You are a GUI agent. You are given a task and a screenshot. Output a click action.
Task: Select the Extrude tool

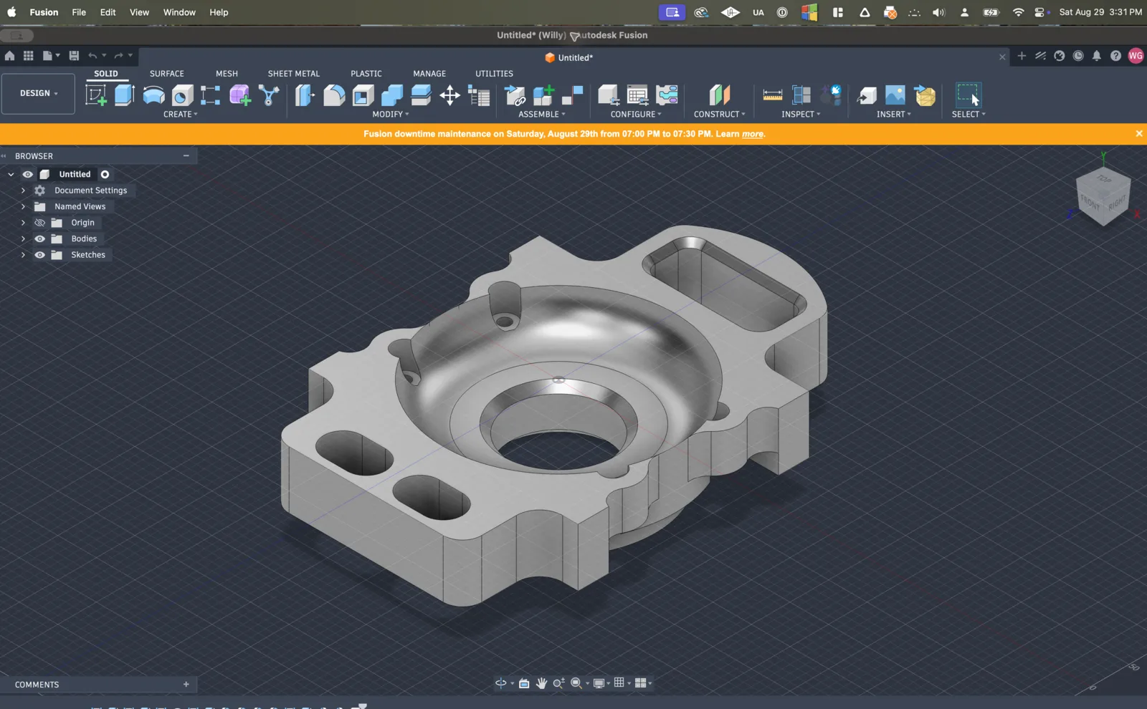point(125,95)
